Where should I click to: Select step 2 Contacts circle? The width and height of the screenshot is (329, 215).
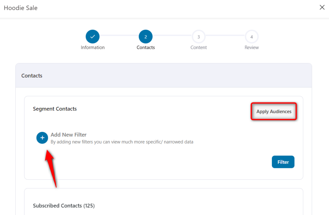point(146,36)
